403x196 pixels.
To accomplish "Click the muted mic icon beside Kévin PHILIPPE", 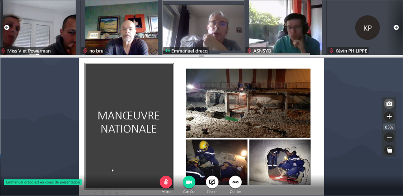I will pos(331,51).
